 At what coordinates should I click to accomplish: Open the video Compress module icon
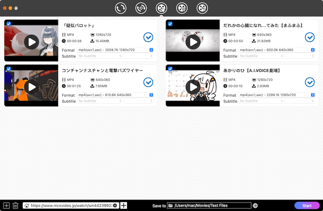coord(182,8)
